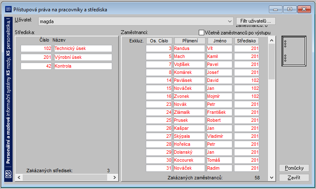Click first name 'Radim' cell
The image size is (316, 189).
click(219, 168)
